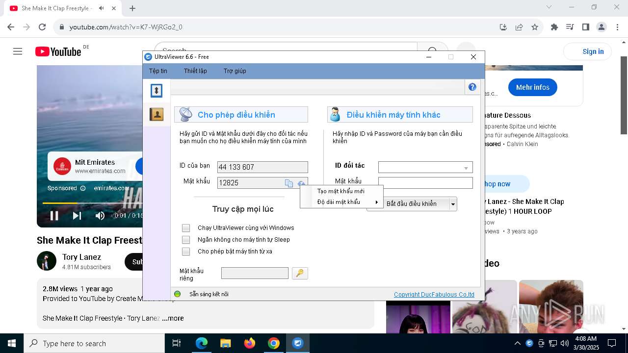The image size is (628, 353).
Task: Open the Chrome profile avatar
Action: pos(602,27)
